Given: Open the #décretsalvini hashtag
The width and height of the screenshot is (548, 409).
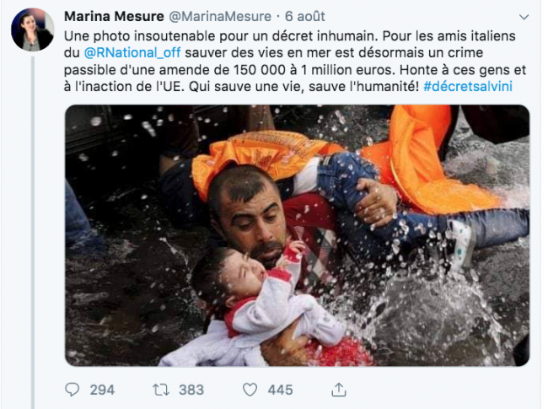Looking at the screenshot, I should [468, 86].
